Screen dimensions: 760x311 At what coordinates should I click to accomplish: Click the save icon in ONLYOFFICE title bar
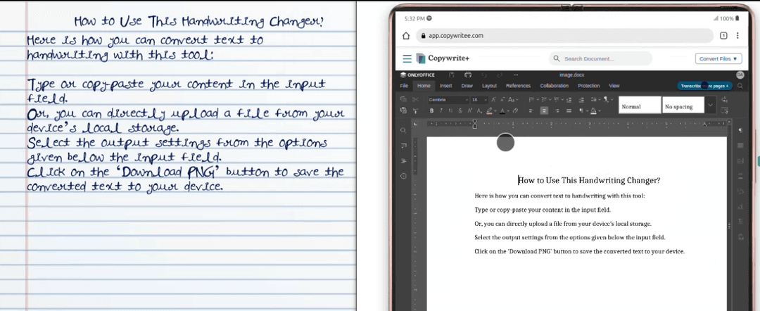point(451,75)
